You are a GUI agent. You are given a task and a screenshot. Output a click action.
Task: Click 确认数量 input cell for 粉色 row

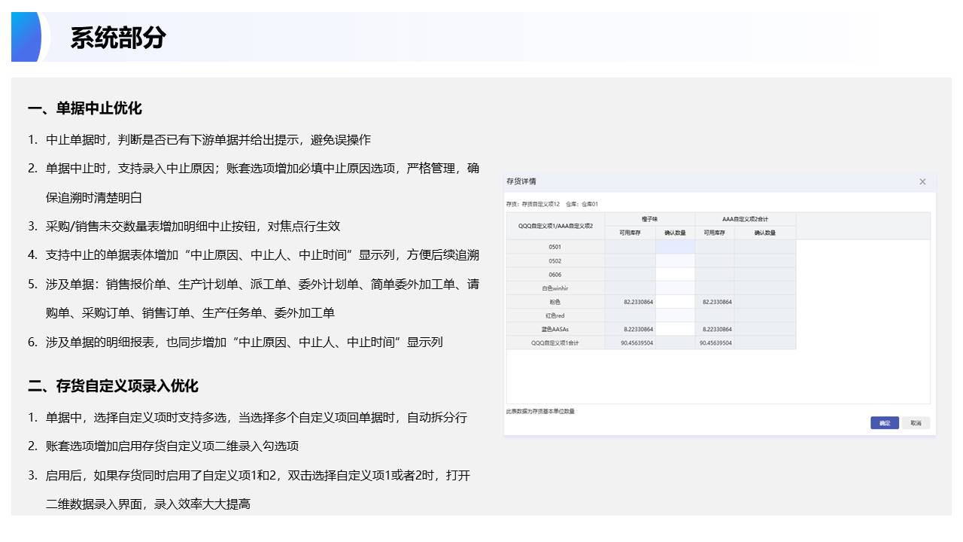675,302
